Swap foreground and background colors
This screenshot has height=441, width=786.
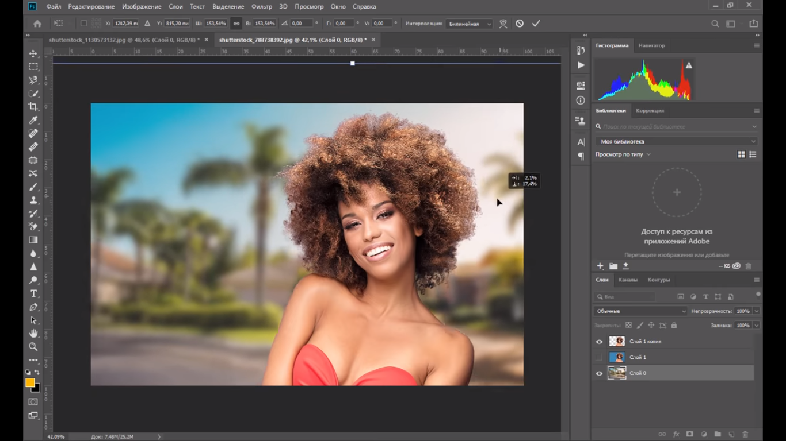[x=37, y=372]
